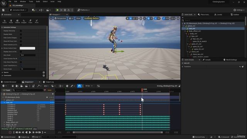Open the sequencer eye view options
Screen dimensions: 247x139
click(46, 86)
